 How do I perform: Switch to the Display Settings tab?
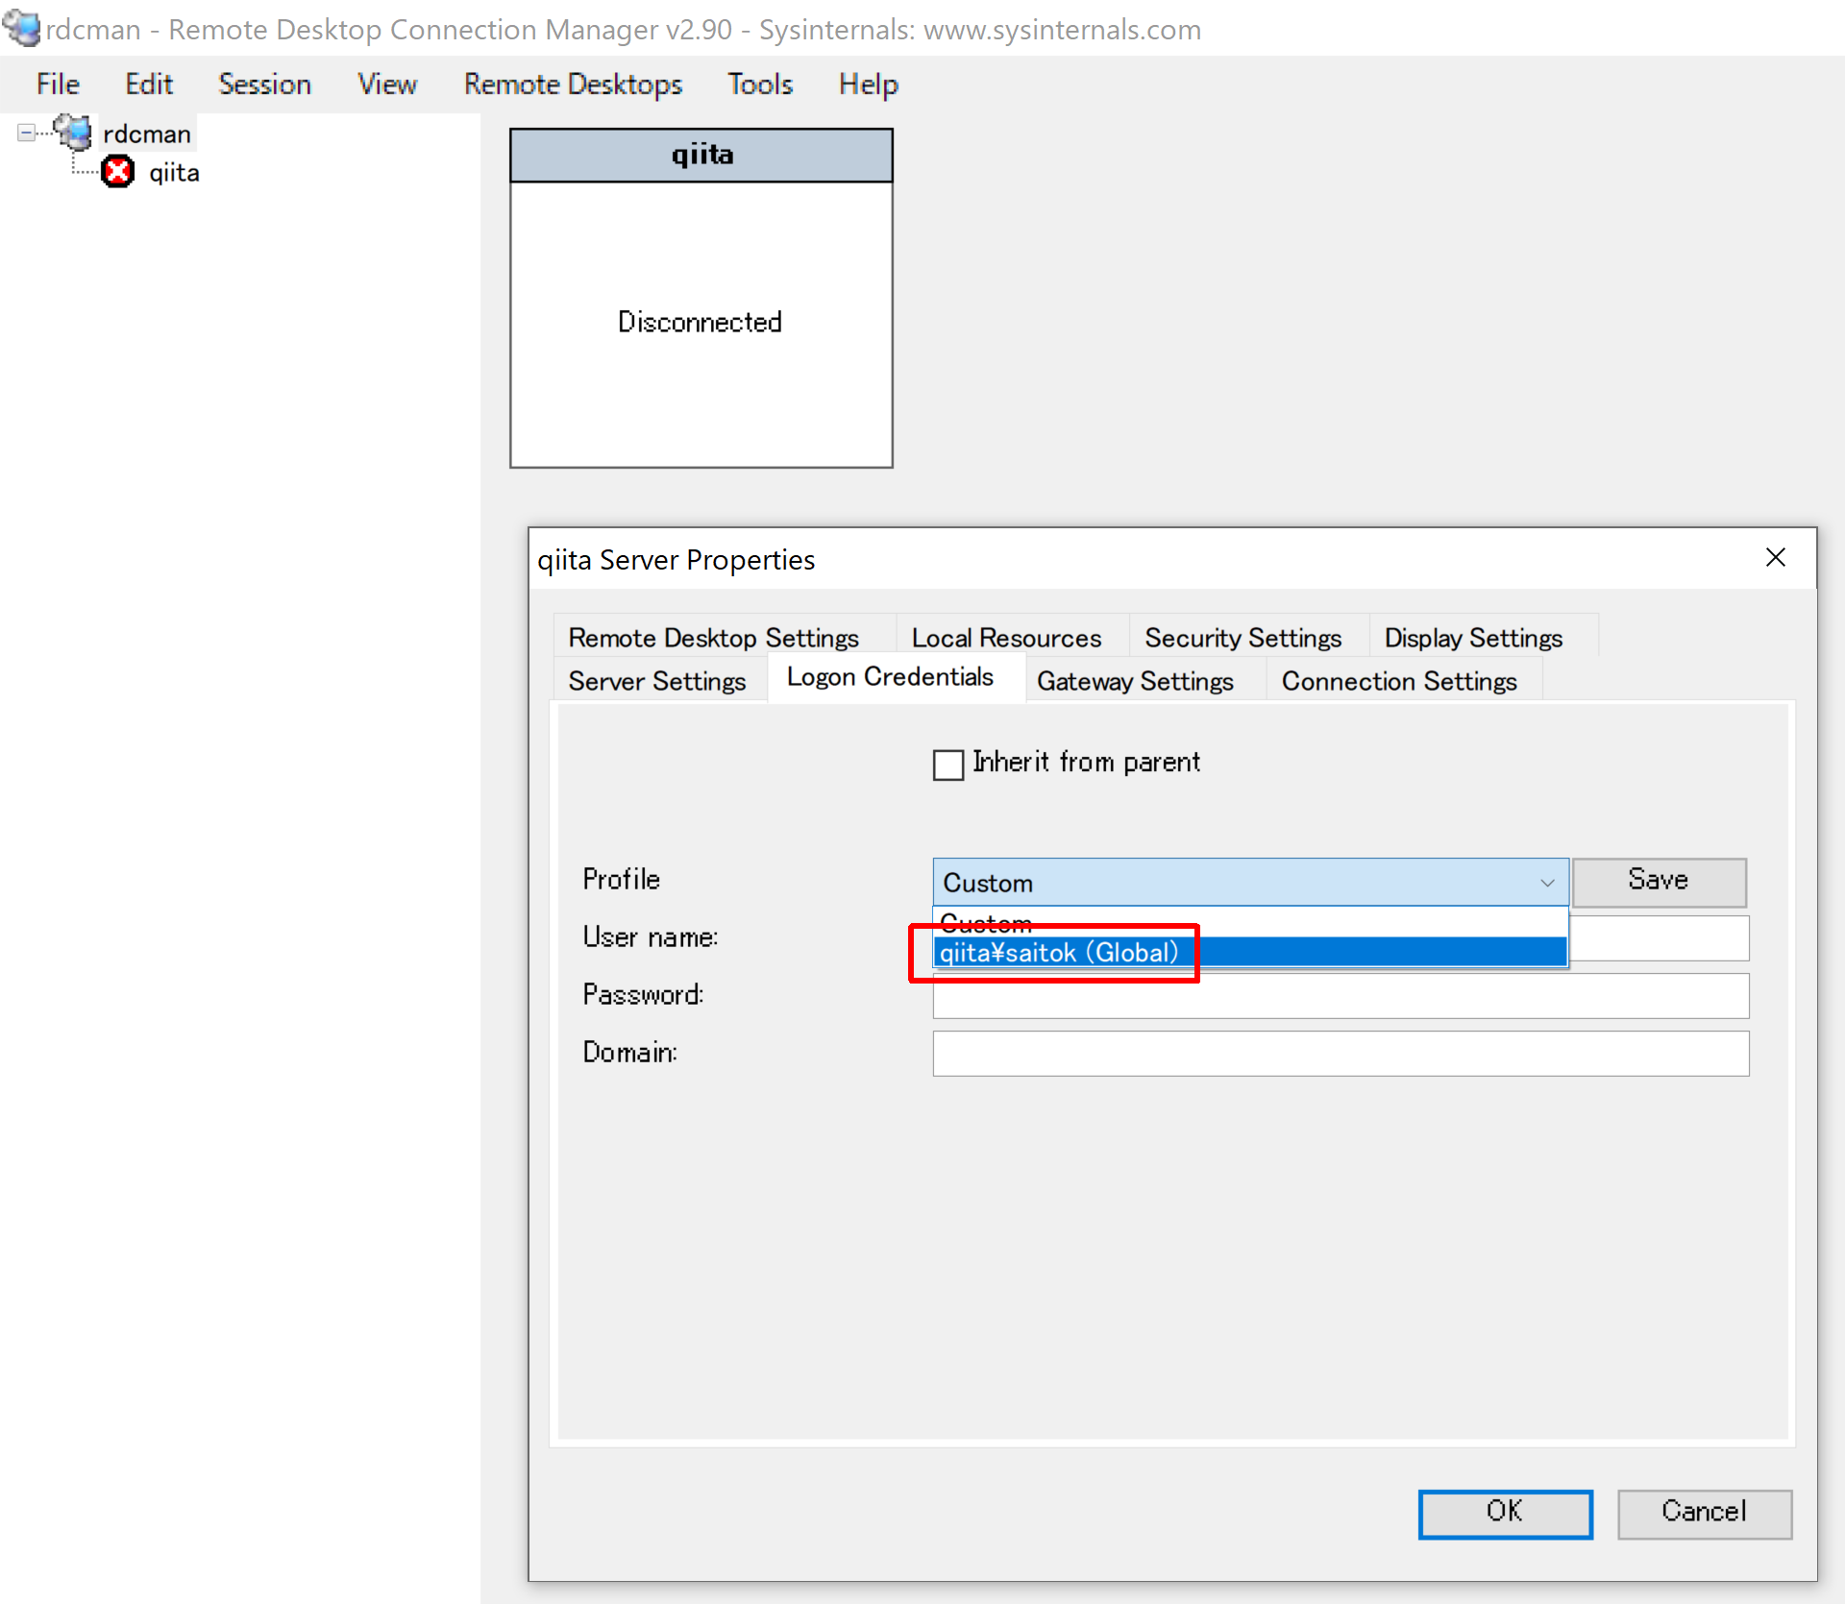point(1472,638)
